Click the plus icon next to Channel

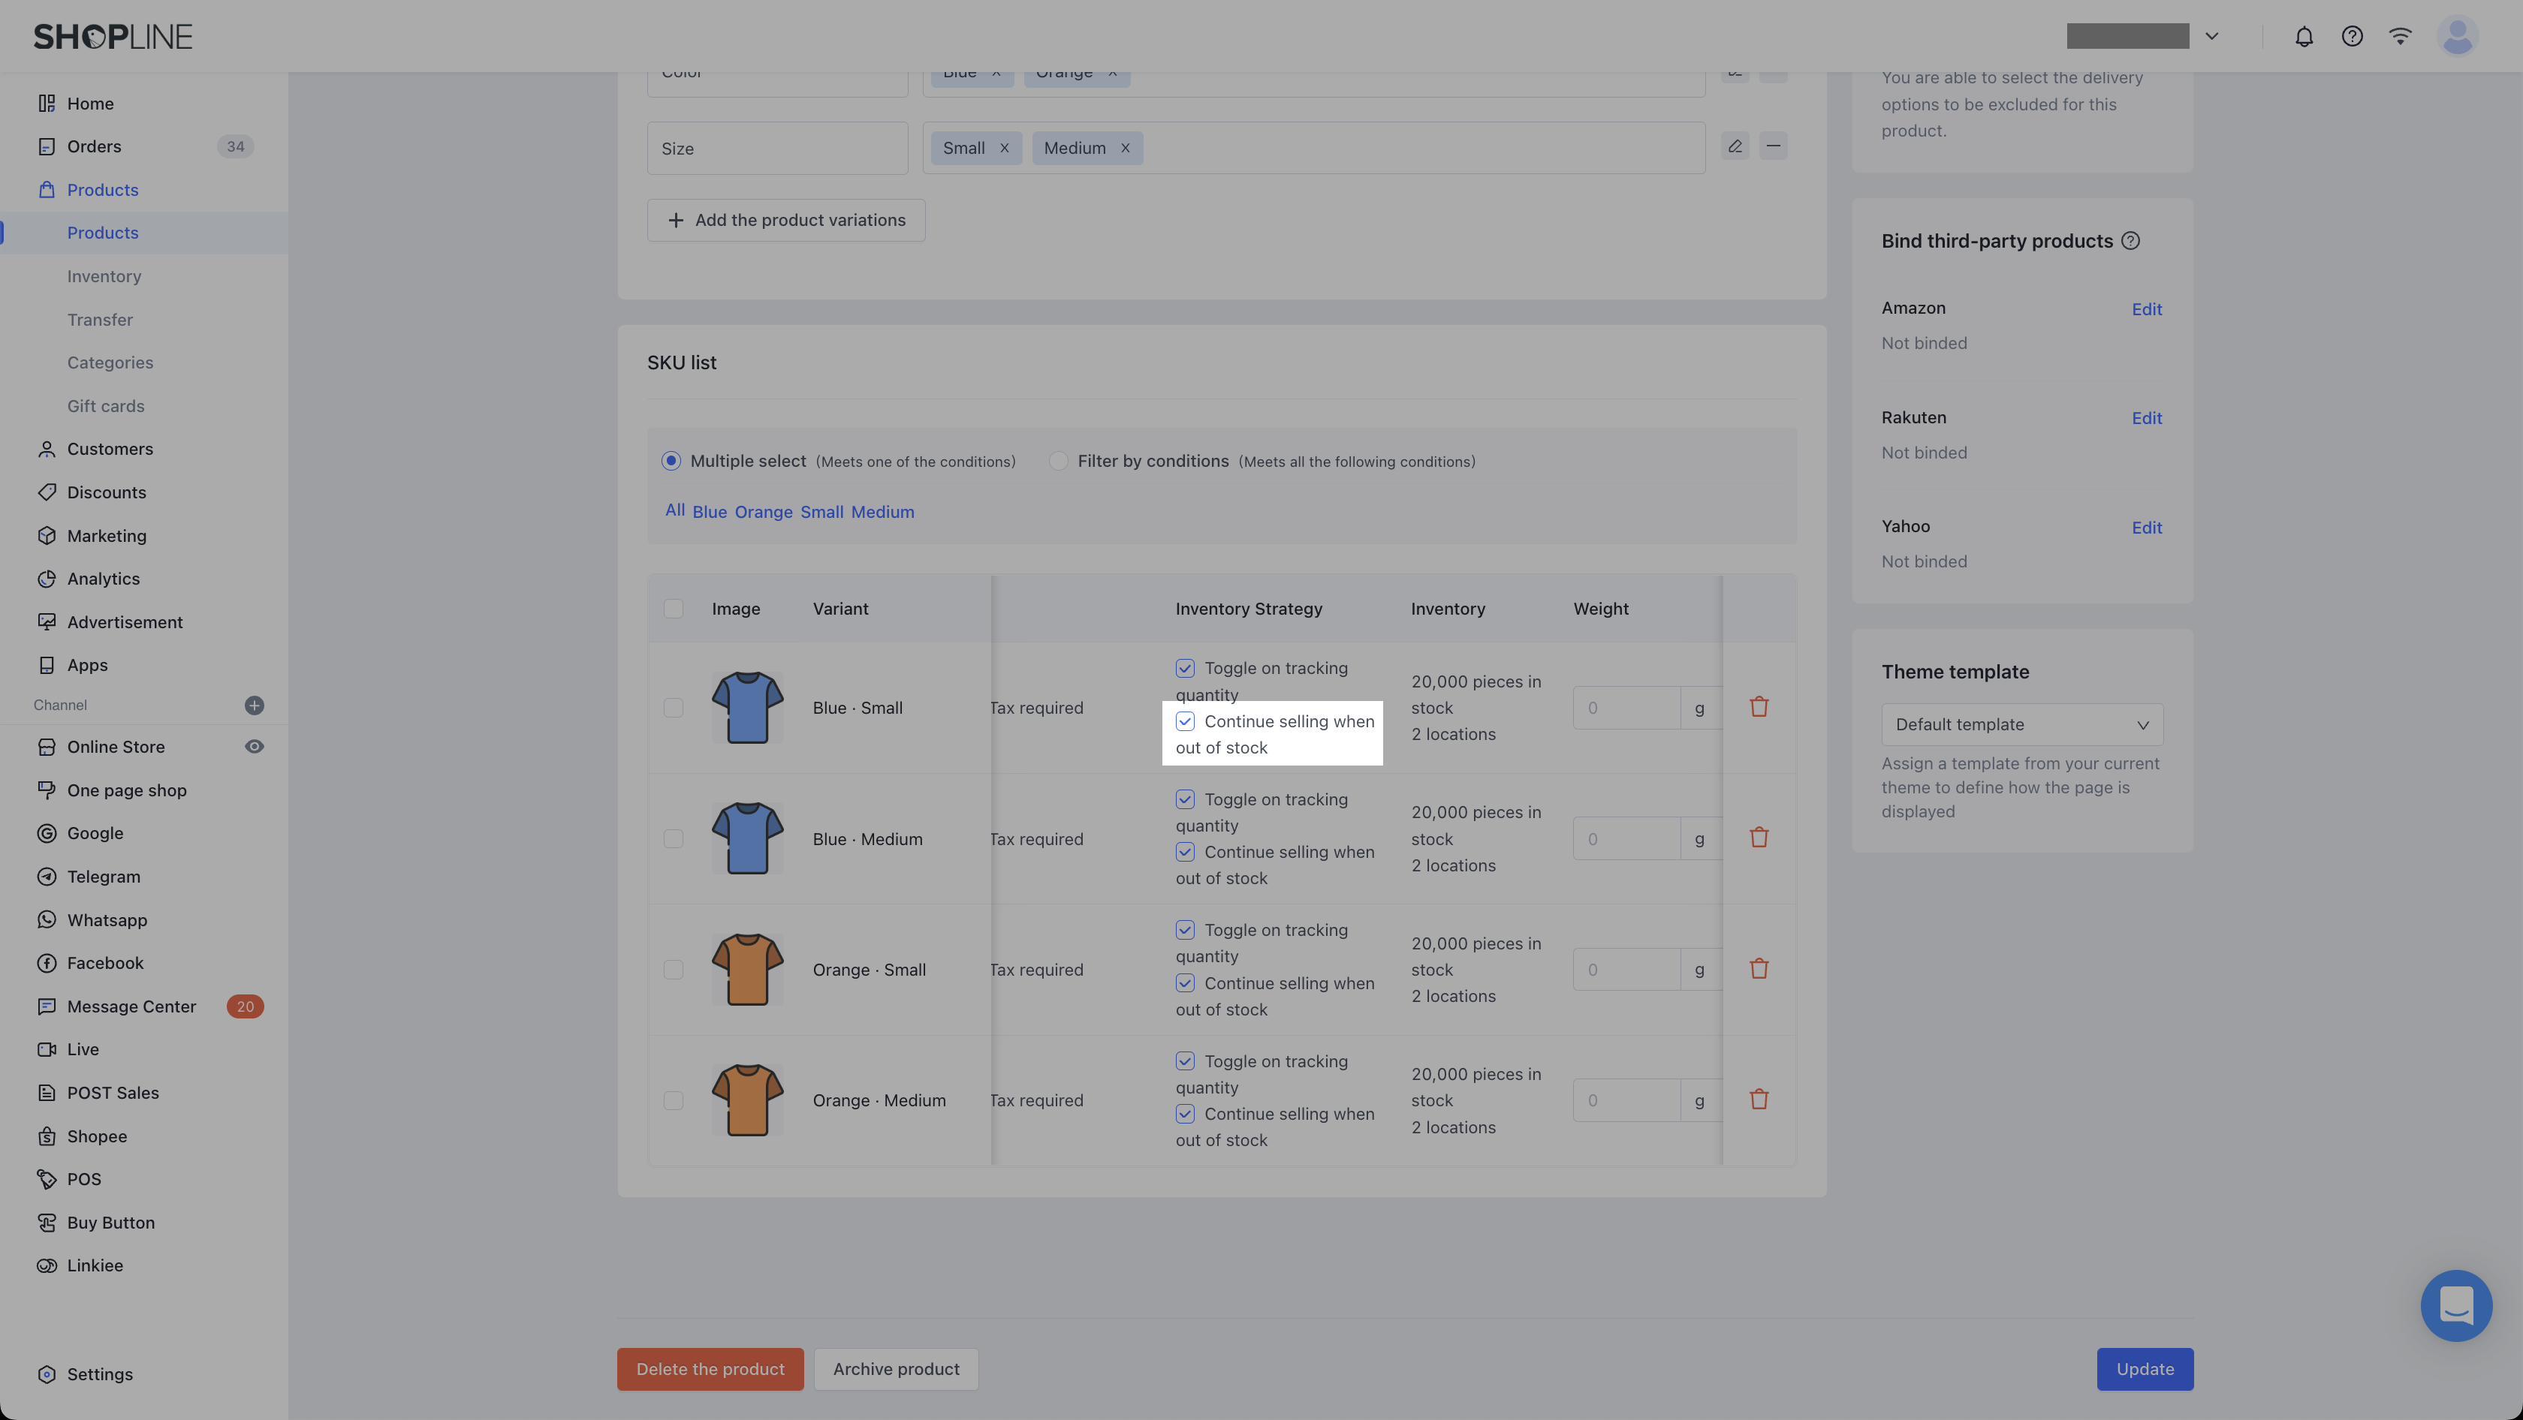click(x=254, y=705)
